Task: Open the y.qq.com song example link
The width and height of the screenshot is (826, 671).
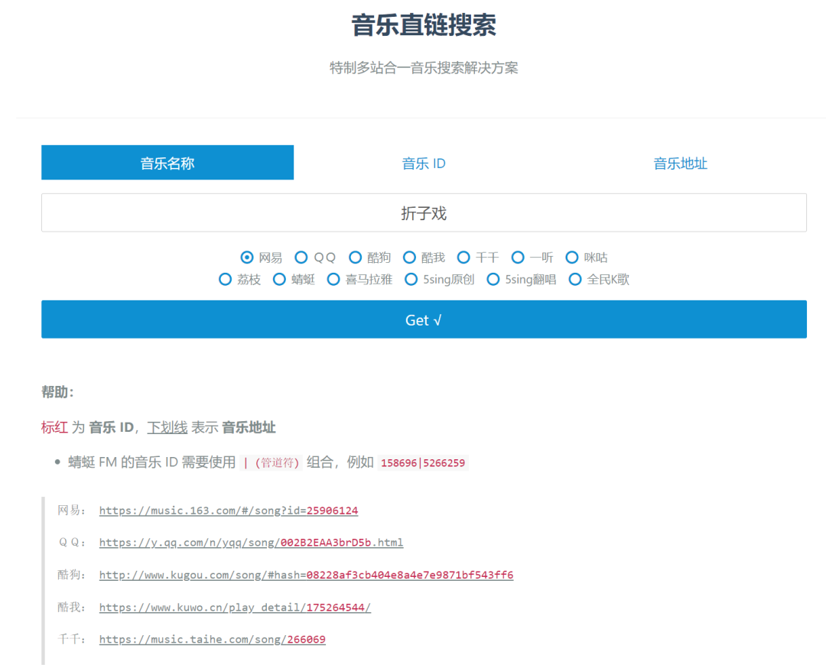Action: pyautogui.click(x=250, y=543)
